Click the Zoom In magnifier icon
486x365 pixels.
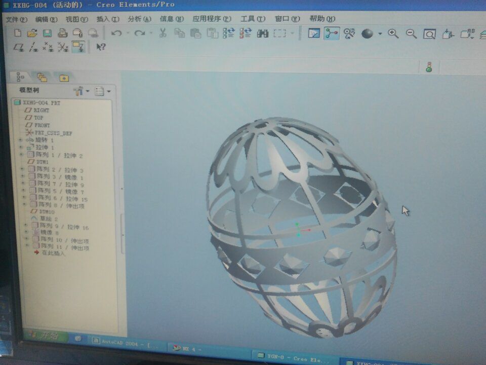pos(393,34)
